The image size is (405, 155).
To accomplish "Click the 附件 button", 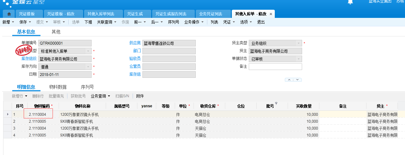I will click(x=140, y=96).
